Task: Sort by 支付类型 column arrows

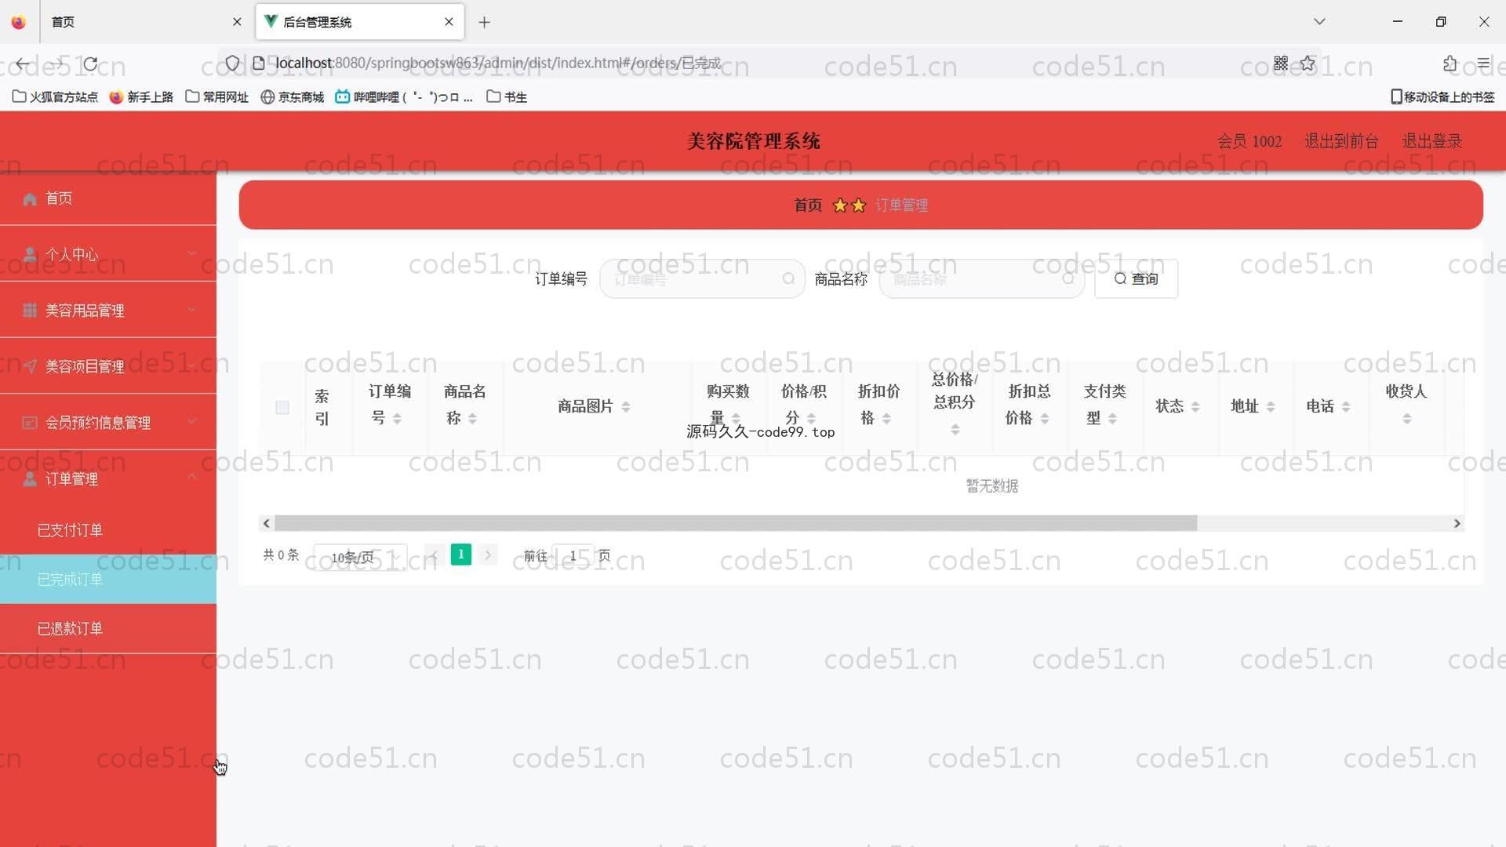Action: point(1112,419)
